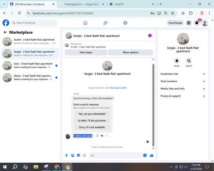Show hidden system tray icons

pyautogui.click(x=171, y=167)
